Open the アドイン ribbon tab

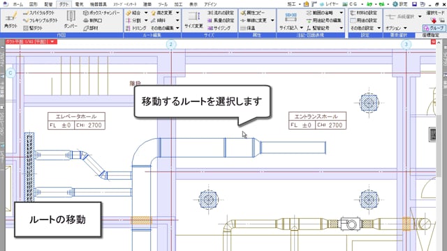click(x=210, y=4)
